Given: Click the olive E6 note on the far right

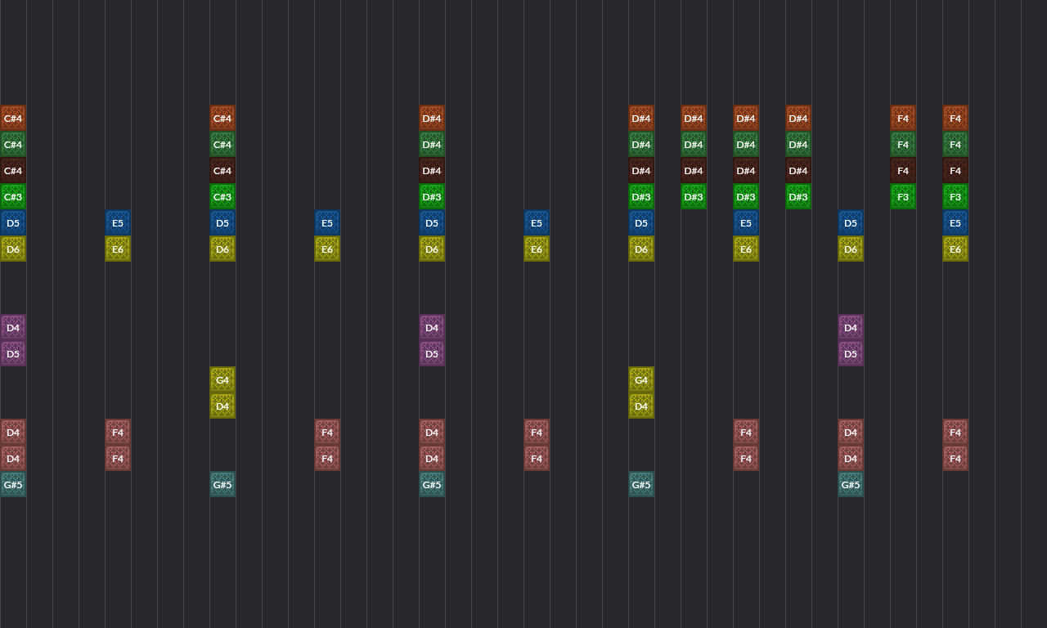Looking at the screenshot, I should (x=955, y=249).
